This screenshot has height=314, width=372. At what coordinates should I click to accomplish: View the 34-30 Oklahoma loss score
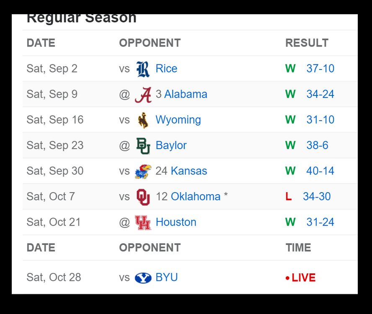(317, 196)
